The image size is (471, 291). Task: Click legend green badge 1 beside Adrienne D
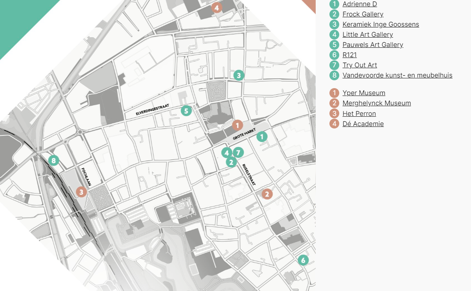334,4
